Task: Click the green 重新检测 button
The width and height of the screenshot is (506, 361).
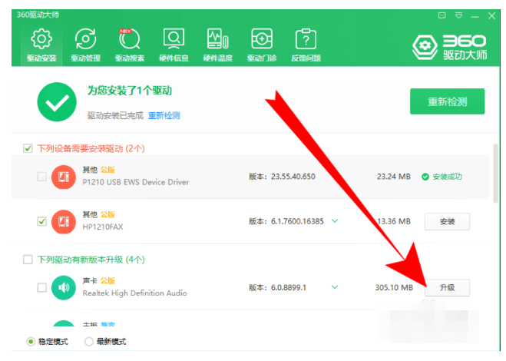Action: (x=447, y=101)
